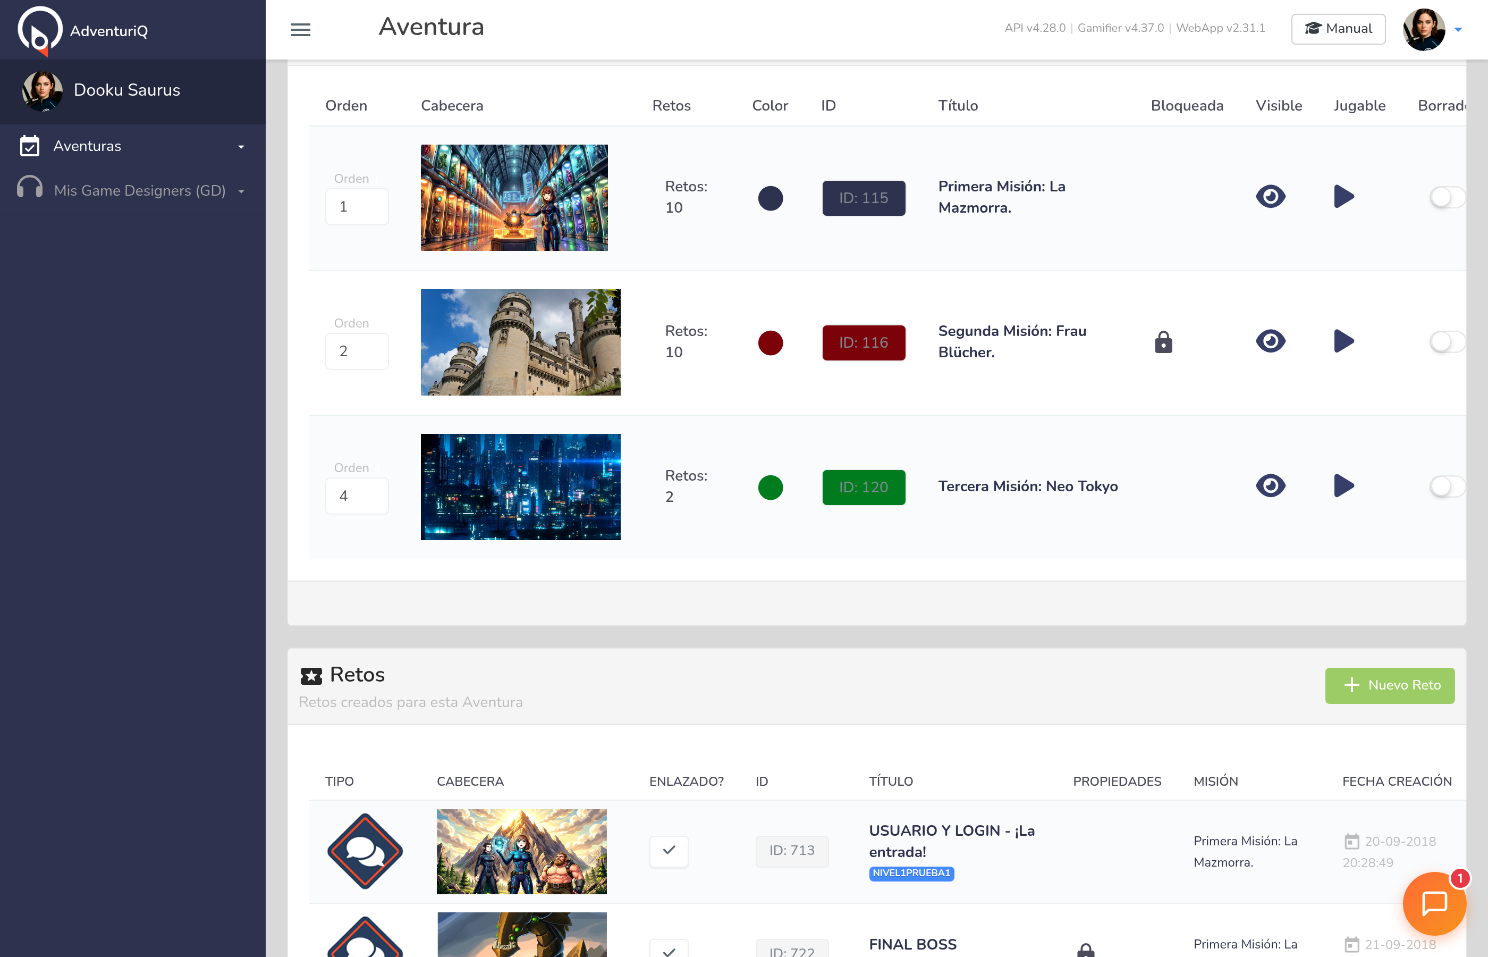
Task: Click the Nuevo Reto button
Action: click(1390, 685)
